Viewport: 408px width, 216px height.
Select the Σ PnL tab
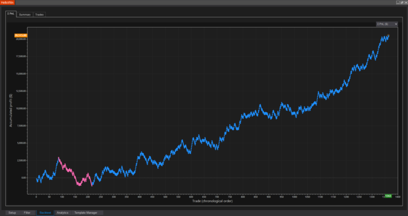(10, 15)
